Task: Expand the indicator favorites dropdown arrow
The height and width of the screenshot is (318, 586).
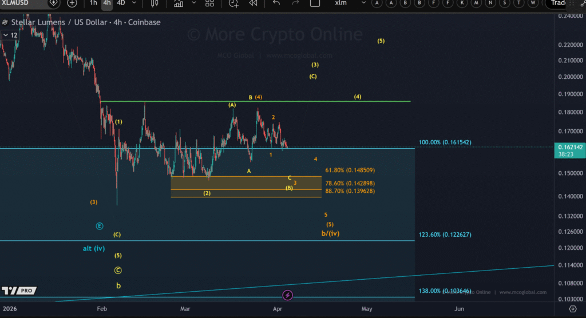Action: [x=193, y=3]
